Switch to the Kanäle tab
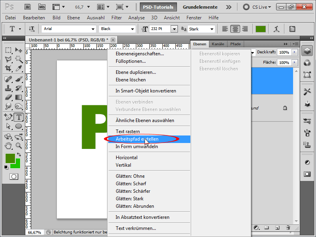This screenshot has height=237, width=316. coord(218,44)
